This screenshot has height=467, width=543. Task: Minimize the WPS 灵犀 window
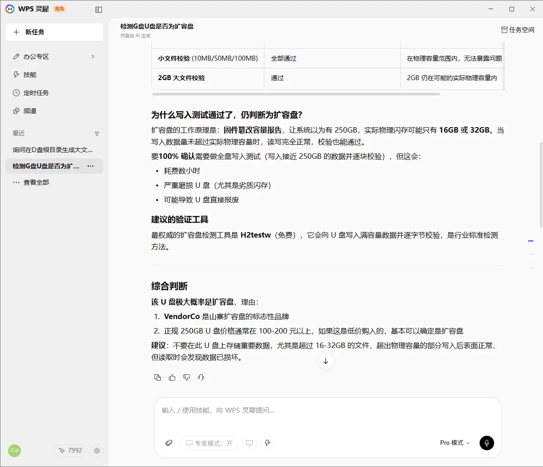pos(491,9)
